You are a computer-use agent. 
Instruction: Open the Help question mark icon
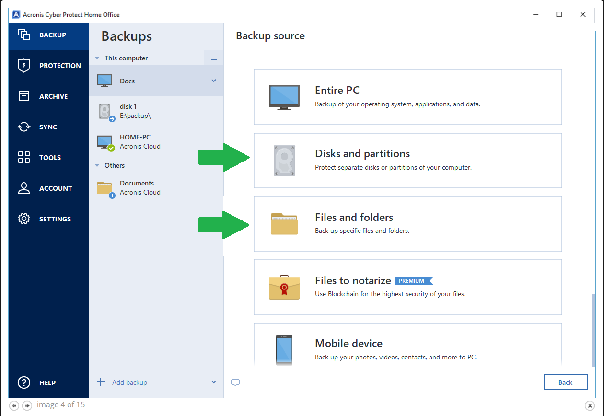[x=24, y=383]
